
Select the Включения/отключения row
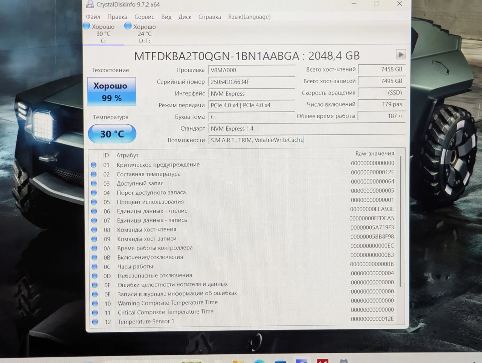[x=243, y=256]
